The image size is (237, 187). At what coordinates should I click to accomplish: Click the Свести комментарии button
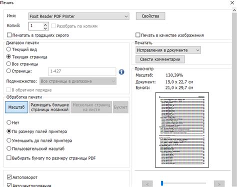160,59
